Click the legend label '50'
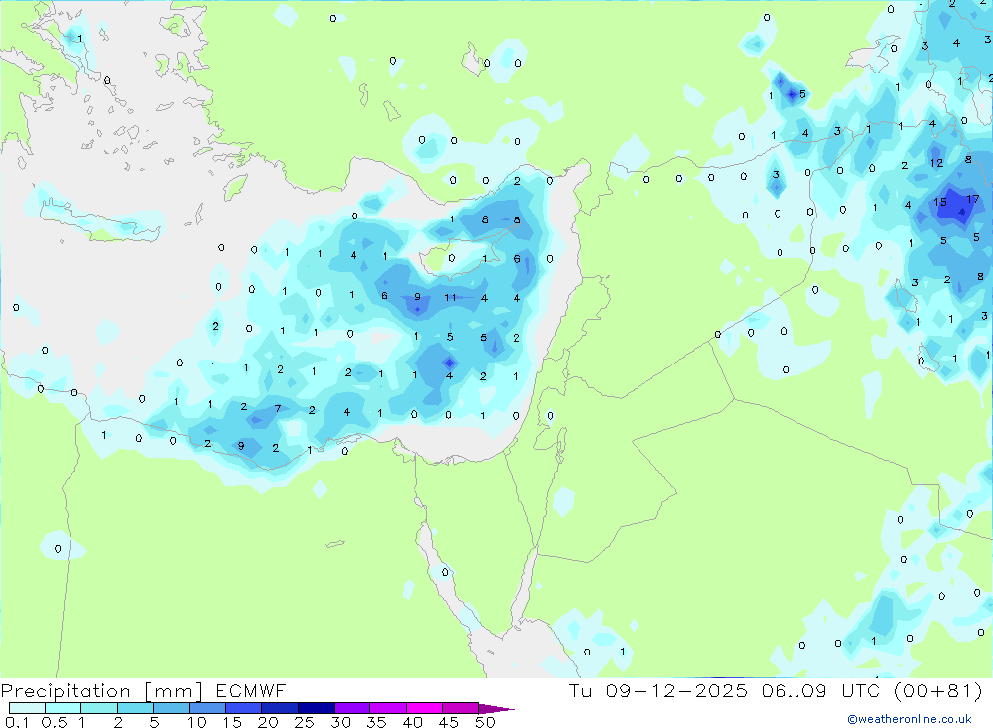Image resolution: width=993 pixels, height=728 pixels. tap(486, 722)
